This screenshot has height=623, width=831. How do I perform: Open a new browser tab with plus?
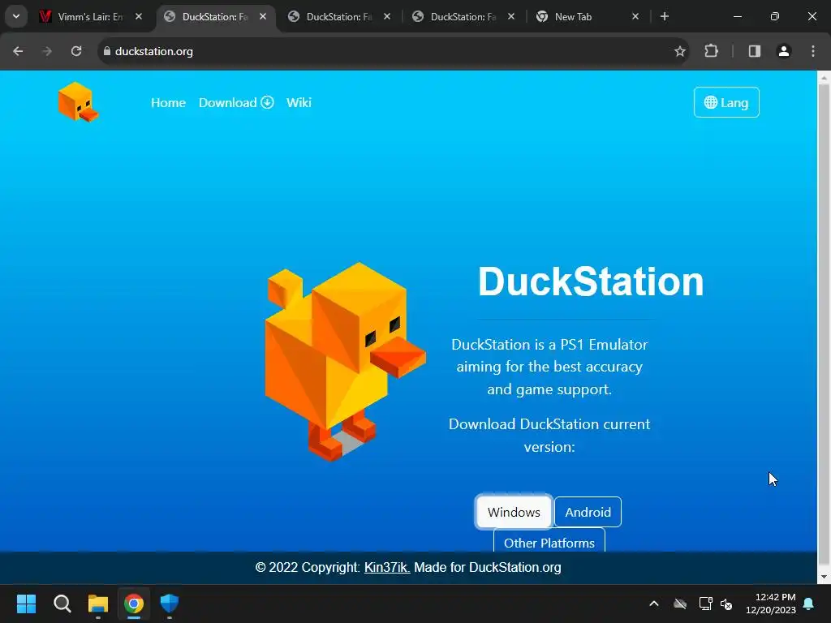(665, 17)
